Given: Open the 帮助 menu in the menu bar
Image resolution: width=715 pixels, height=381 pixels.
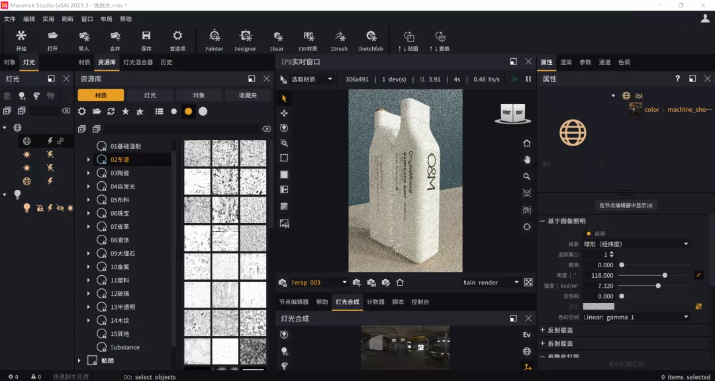Looking at the screenshot, I should pos(126,19).
